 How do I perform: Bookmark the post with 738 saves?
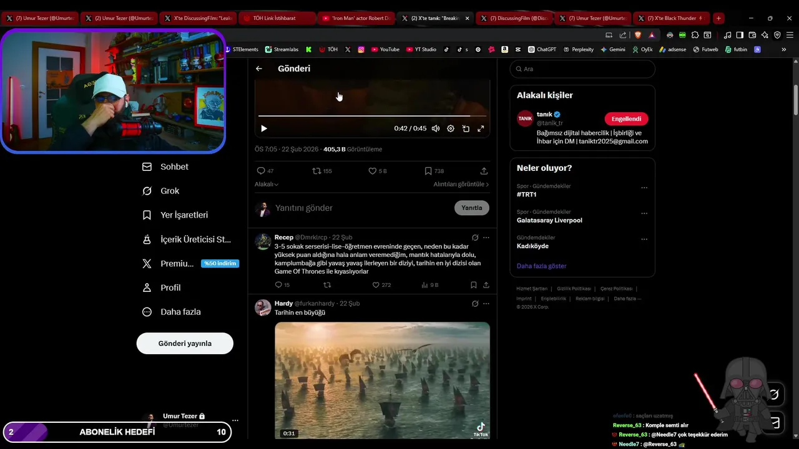click(434, 171)
